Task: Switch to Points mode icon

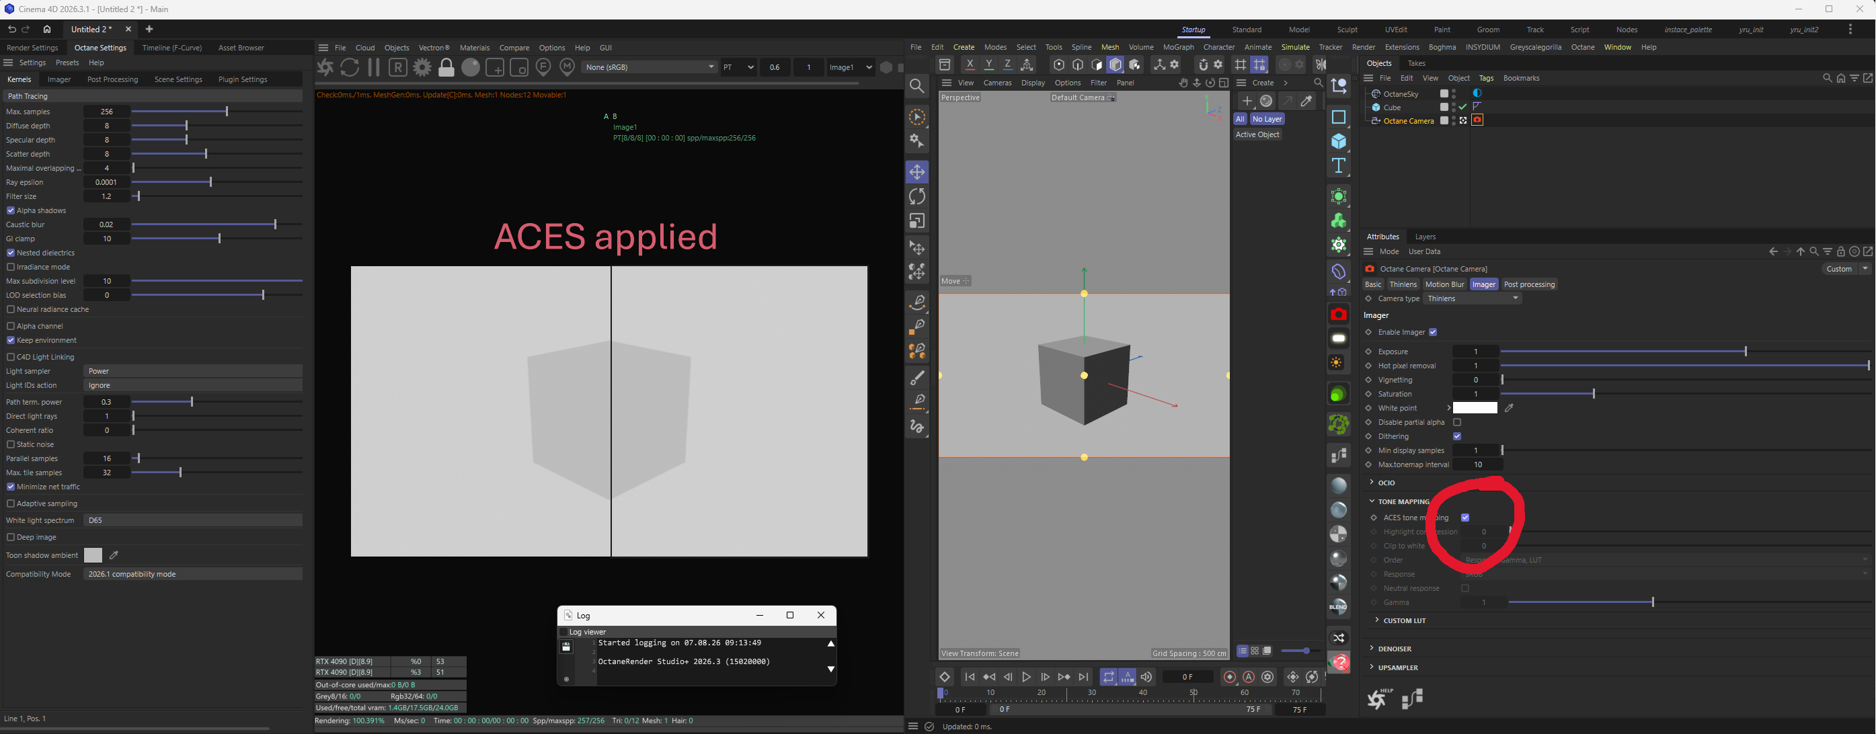Action: coord(1059,65)
